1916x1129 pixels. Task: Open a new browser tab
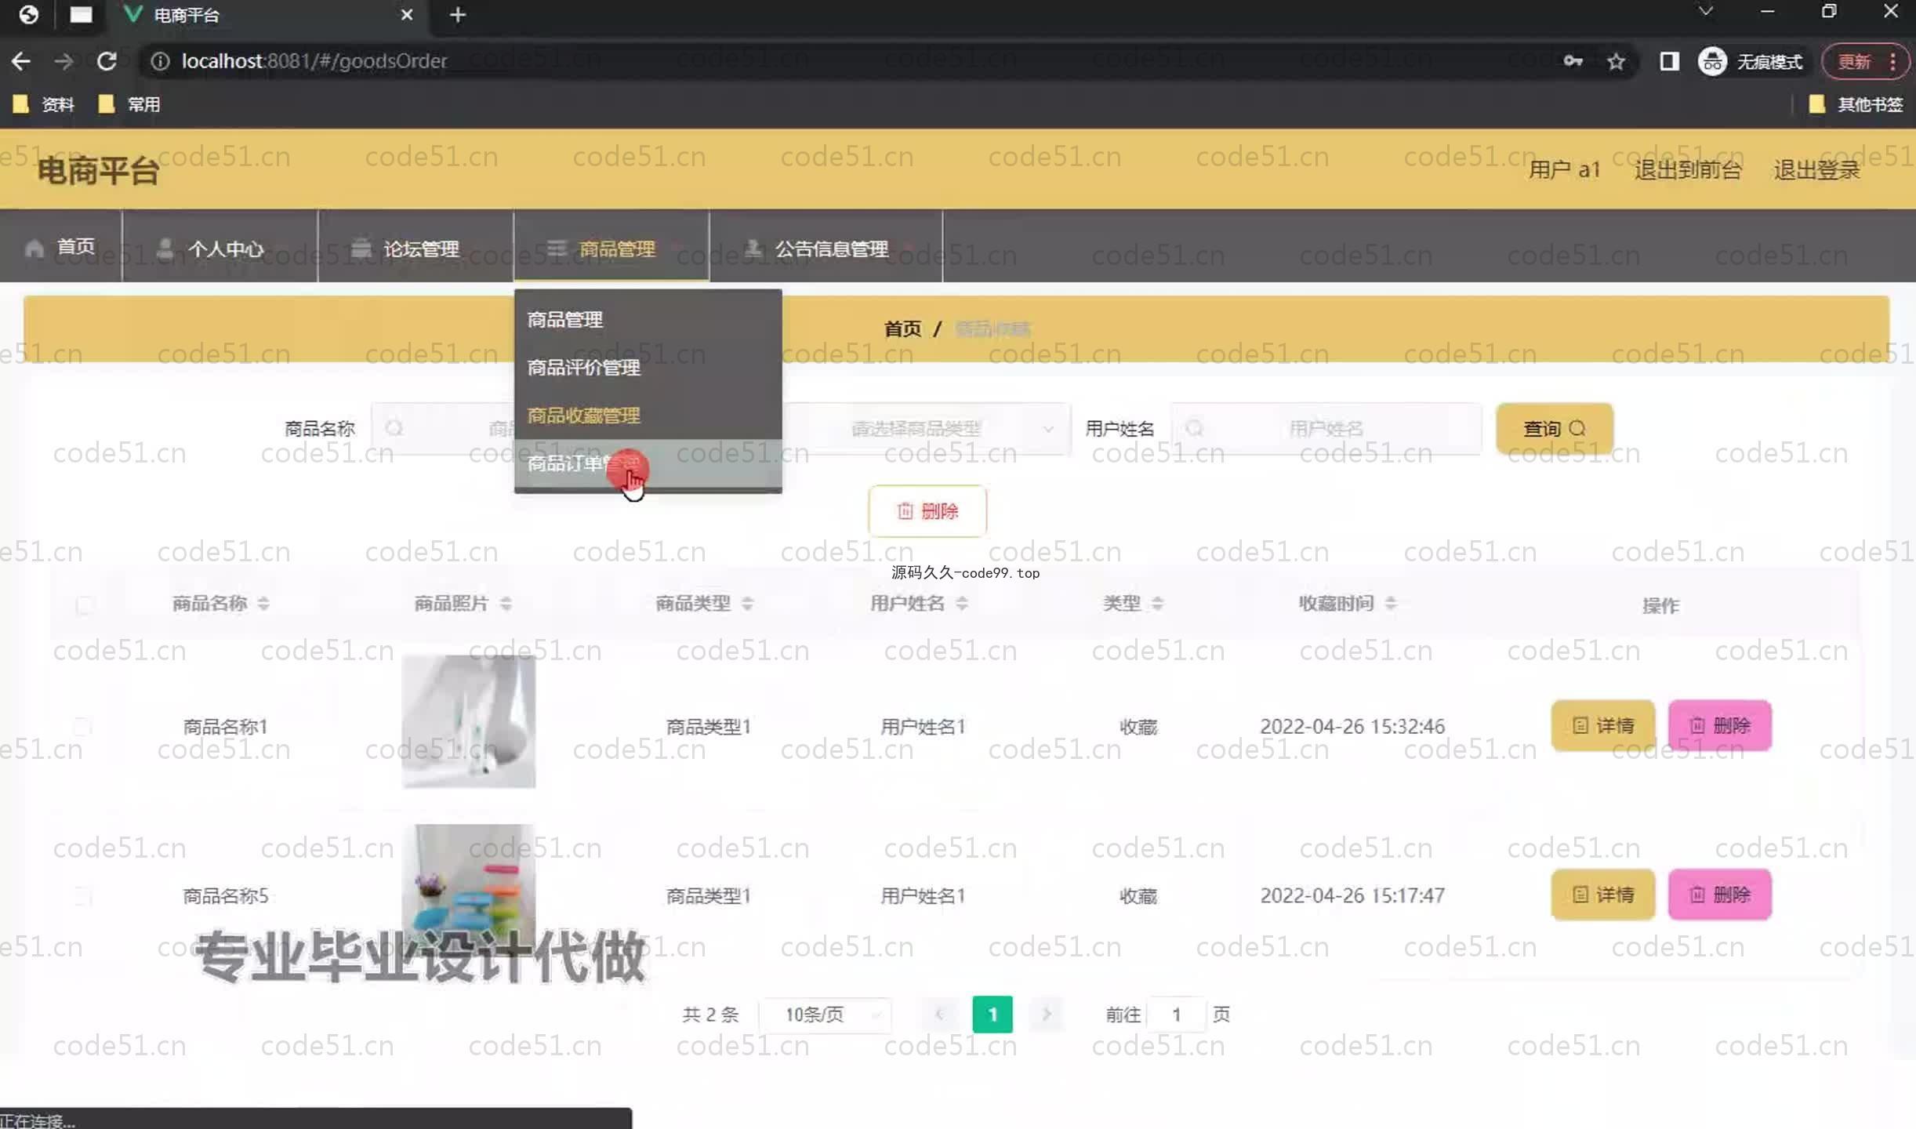coord(458,15)
